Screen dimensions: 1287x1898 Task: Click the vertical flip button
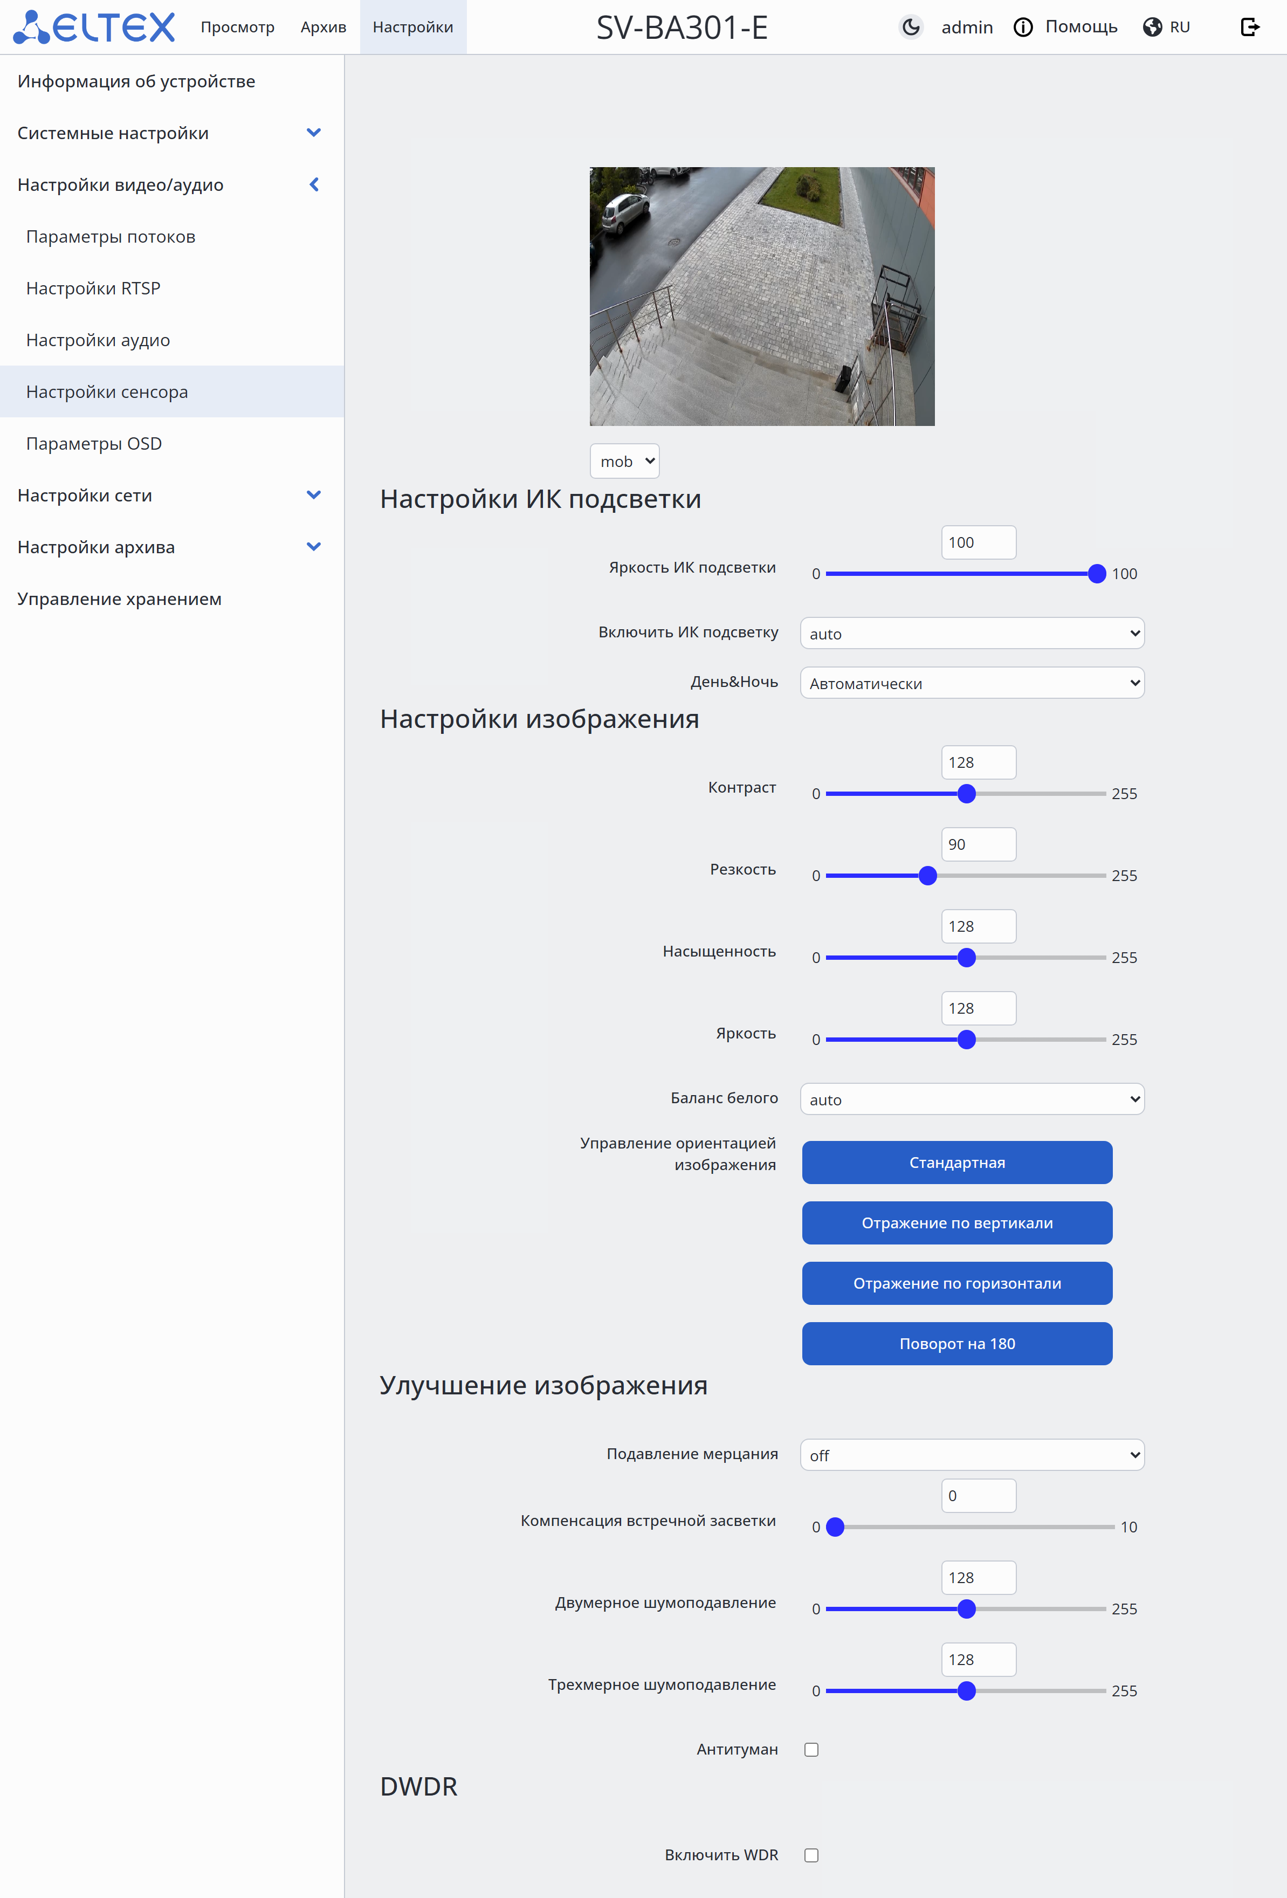[x=956, y=1222]
